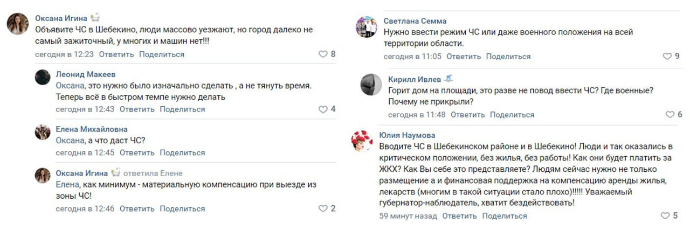The image size is (690, 237).
Task: Open Елена Михайловна's profile name link
Action: pyautogui.click(x=92, y=129)
